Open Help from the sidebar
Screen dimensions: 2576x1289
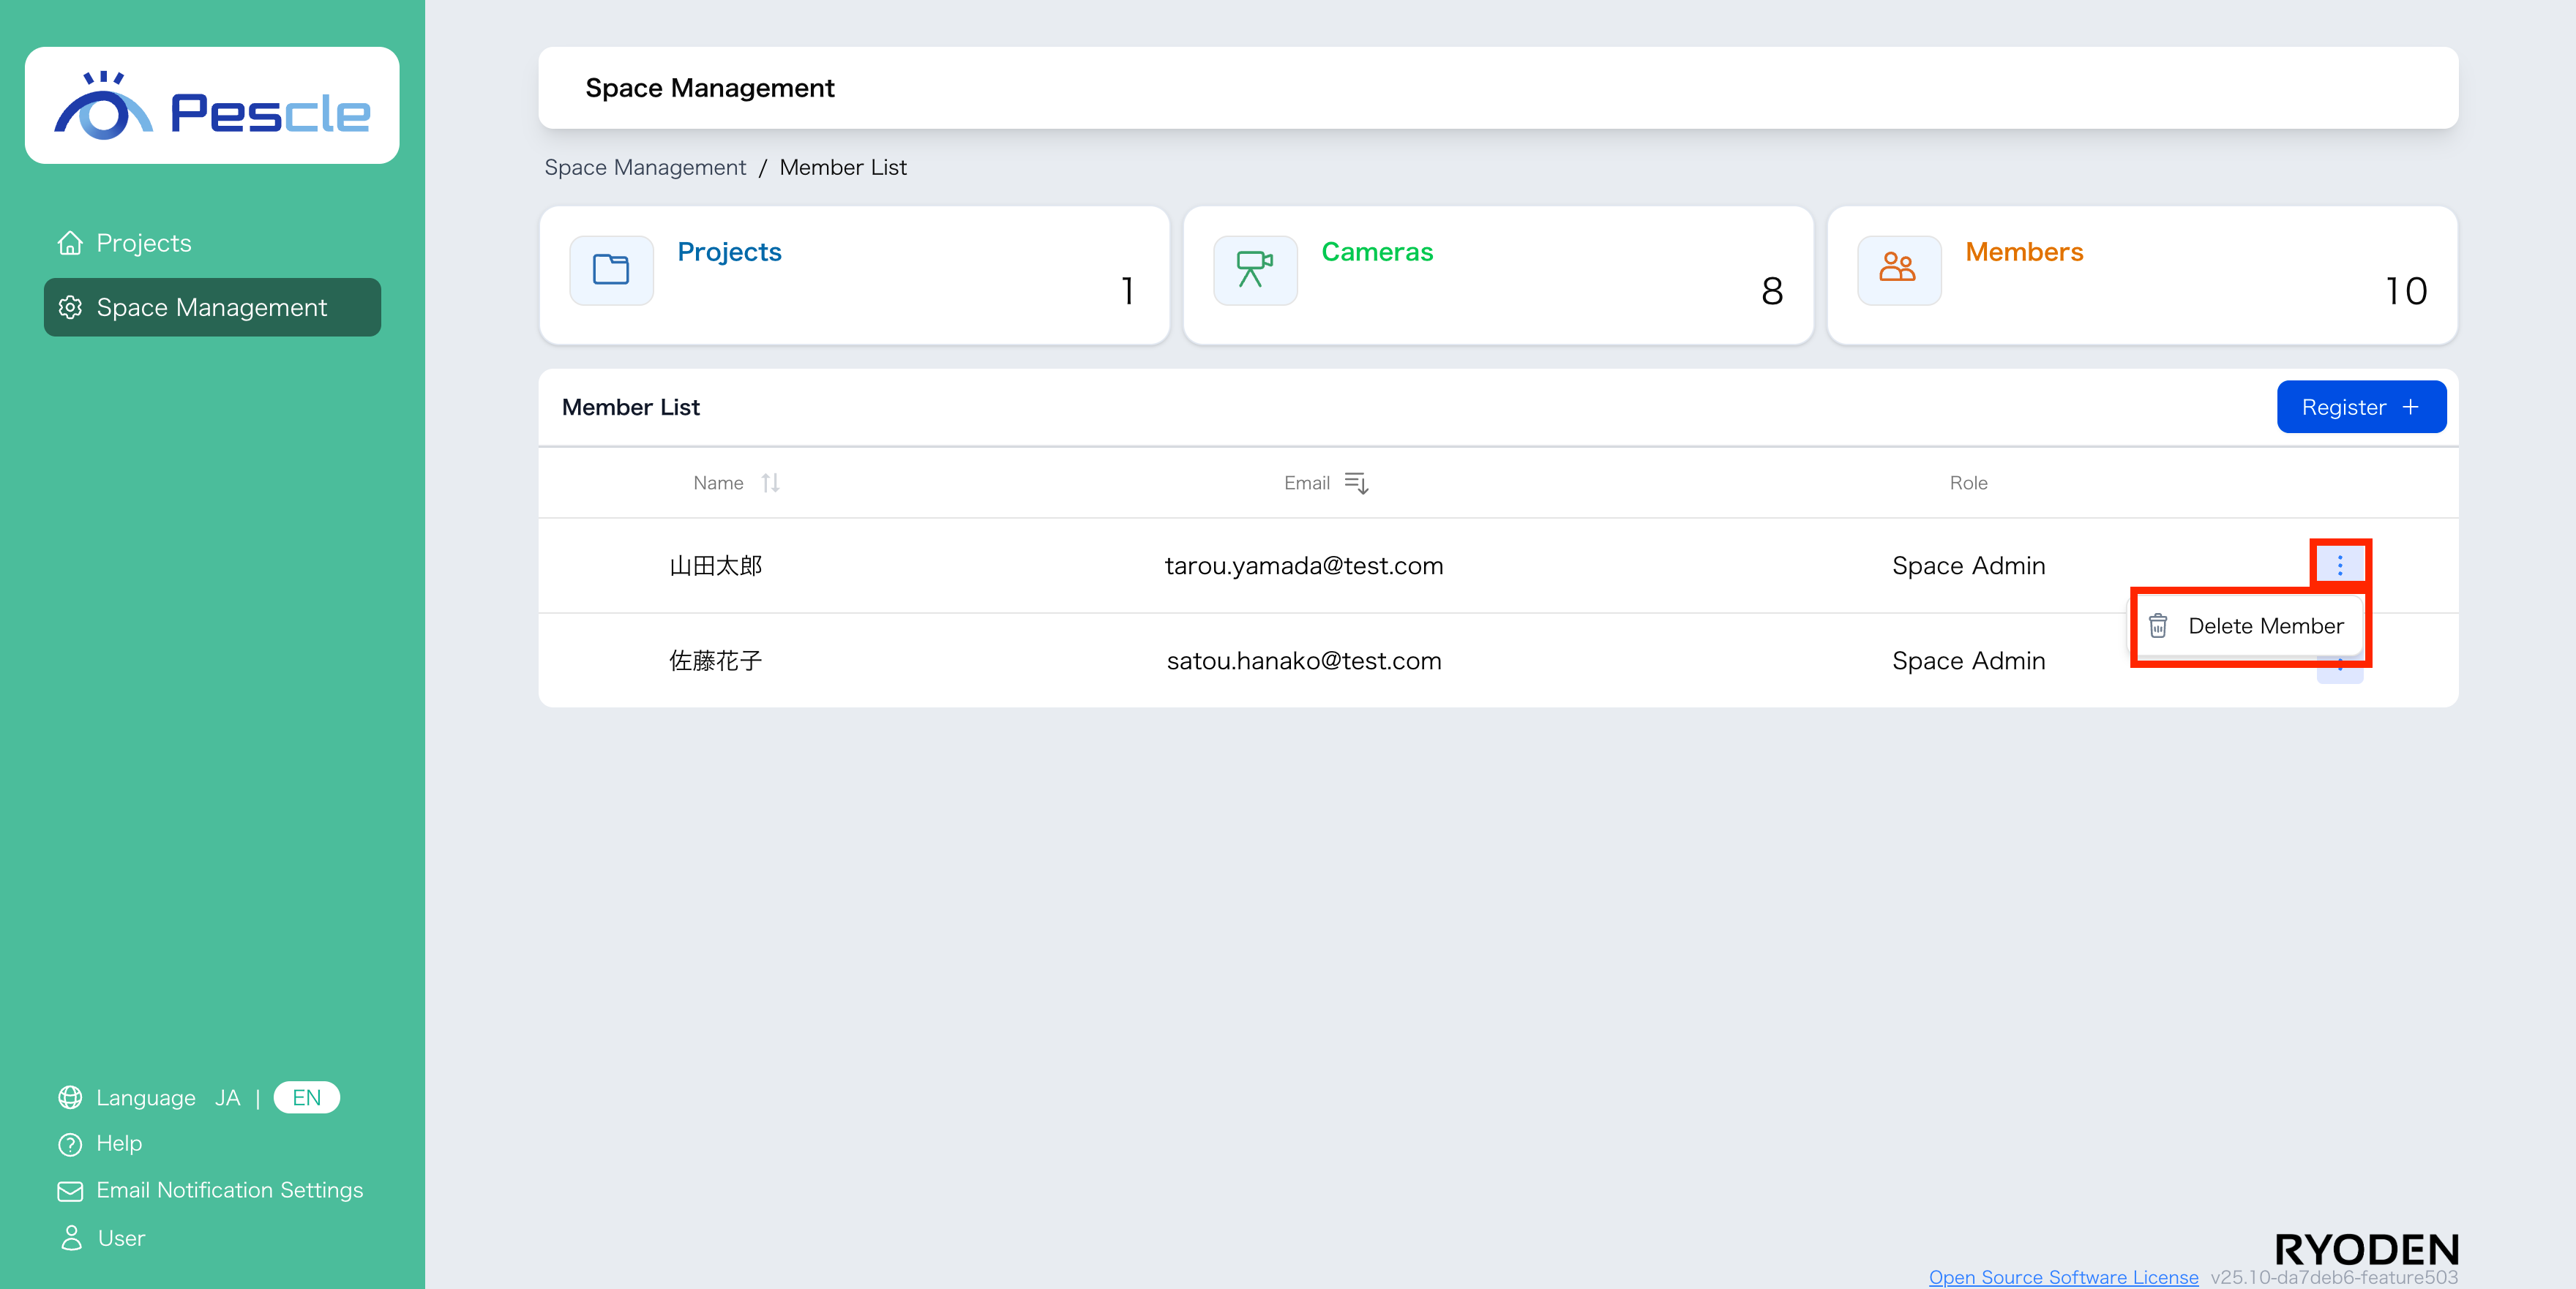click(118, 1143)
